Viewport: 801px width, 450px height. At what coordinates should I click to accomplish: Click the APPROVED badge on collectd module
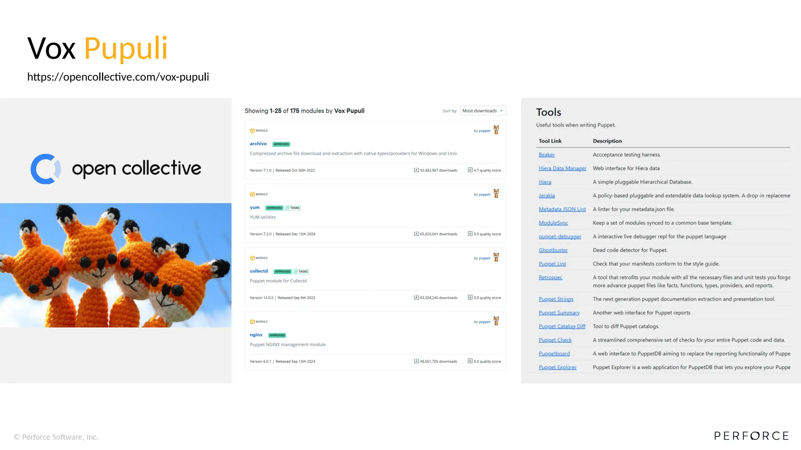point(282,271)
